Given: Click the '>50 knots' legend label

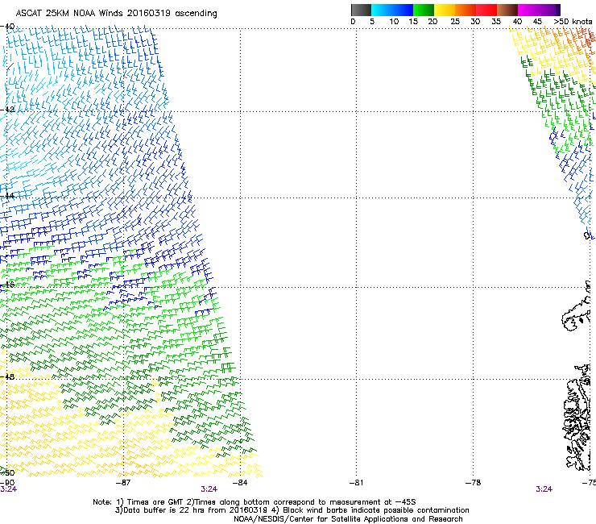Looking at the screenshot, I should [x=573, y=21].
